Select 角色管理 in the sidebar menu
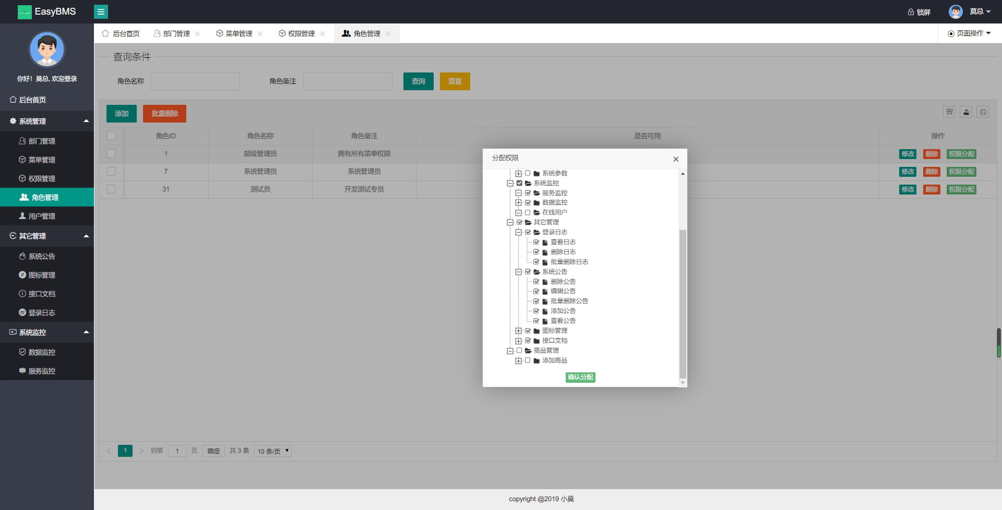Image resolution: width=1002 pixels, height=510 pixels. coord(47,197)
